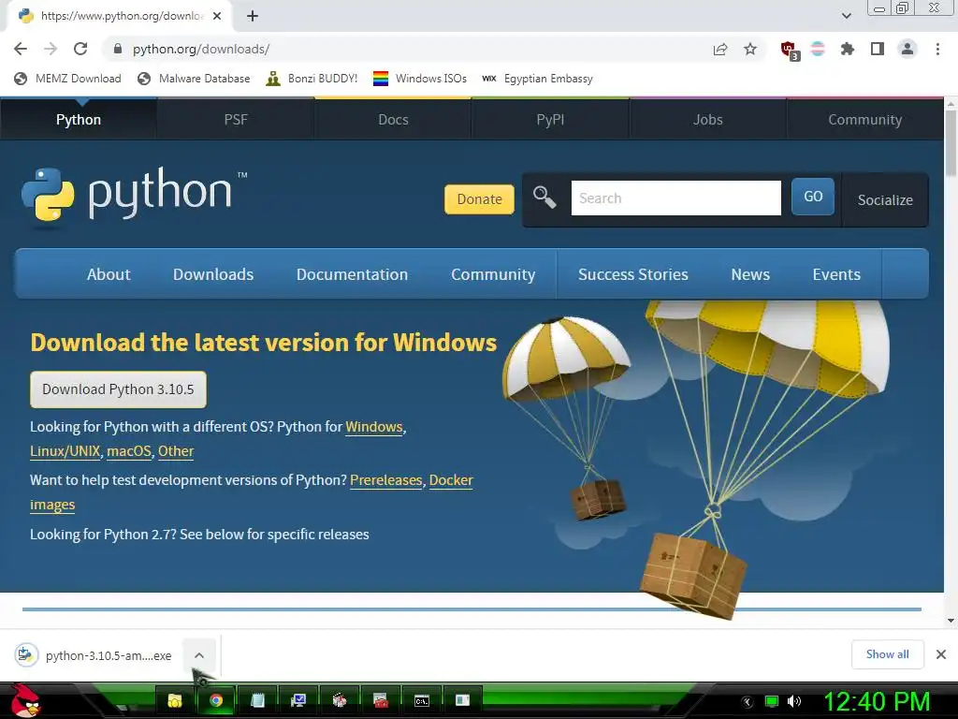The image size is (958, 719).
Task: Go back to the previous page
Action: tap(21, 49)
